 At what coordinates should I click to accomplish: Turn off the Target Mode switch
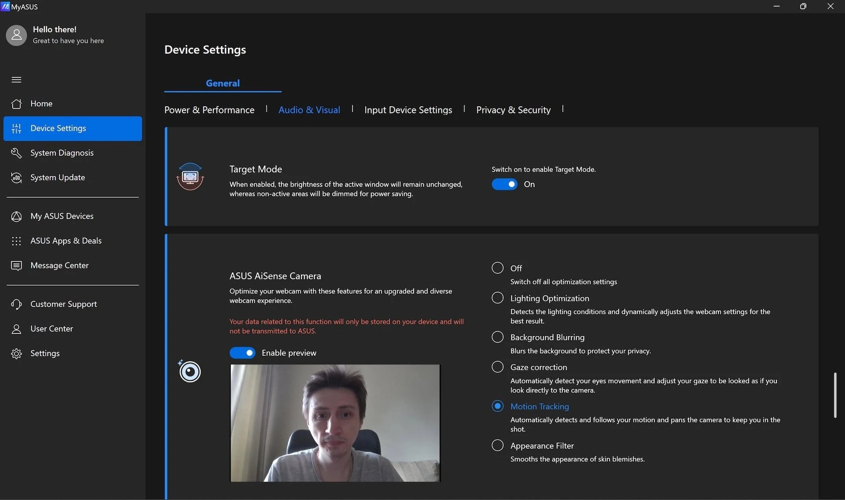(x=504, y=184)
